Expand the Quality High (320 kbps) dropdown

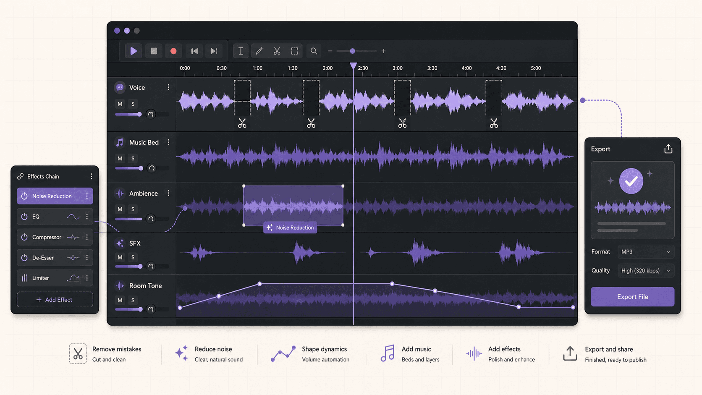[x=646, y=271]
